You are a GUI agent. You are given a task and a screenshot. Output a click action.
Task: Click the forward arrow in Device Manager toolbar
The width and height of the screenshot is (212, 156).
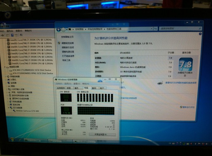coord(2,36)
